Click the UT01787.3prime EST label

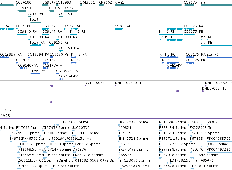point(31,144)
